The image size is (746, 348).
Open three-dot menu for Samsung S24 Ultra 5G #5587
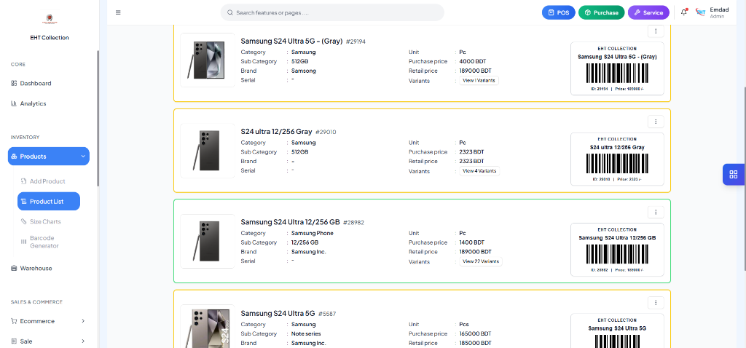[656, 303]
